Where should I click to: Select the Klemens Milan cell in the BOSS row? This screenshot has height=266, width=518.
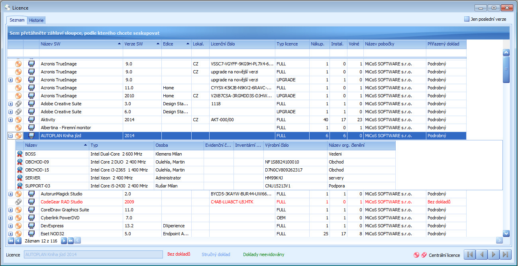coord(179,154)
